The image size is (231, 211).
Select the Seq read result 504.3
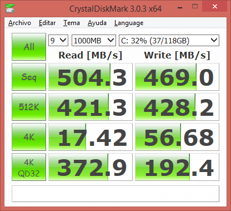[91, 77]
